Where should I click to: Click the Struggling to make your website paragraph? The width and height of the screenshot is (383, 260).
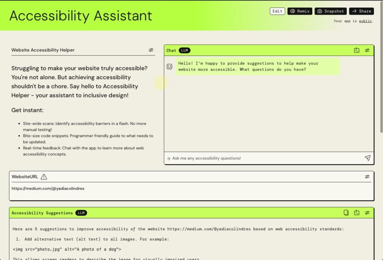point(79,81)
